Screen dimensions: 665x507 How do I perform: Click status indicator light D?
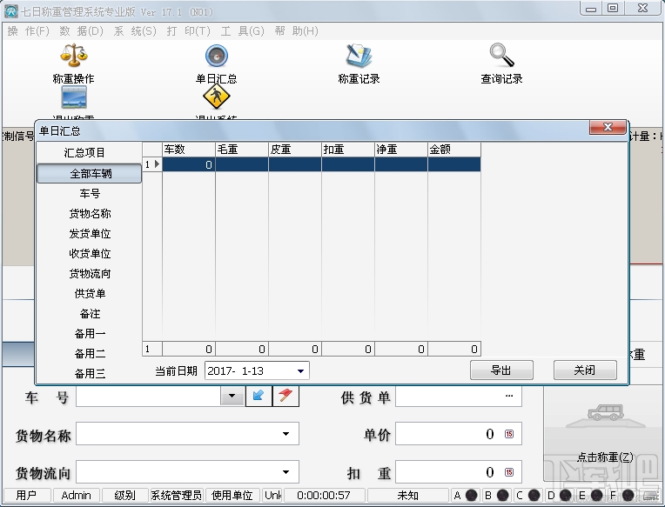point(565,495)
